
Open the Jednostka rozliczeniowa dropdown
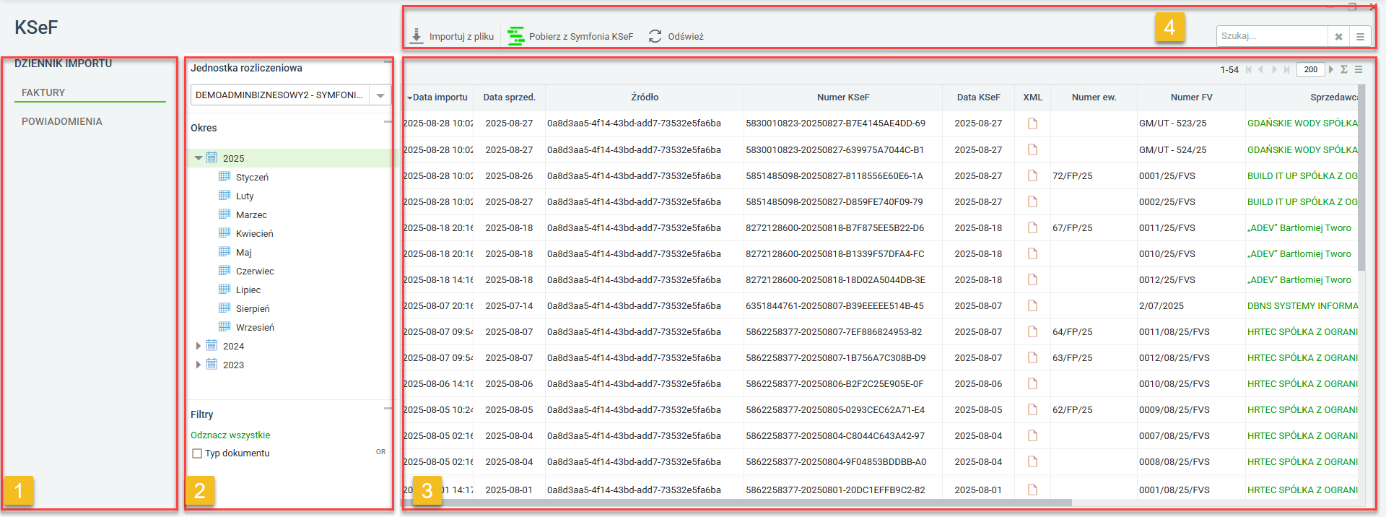point(380,95)
